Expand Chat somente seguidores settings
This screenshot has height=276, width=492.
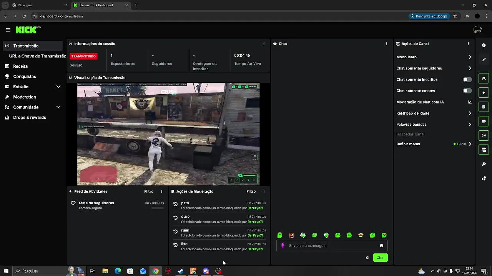point(470,68)
